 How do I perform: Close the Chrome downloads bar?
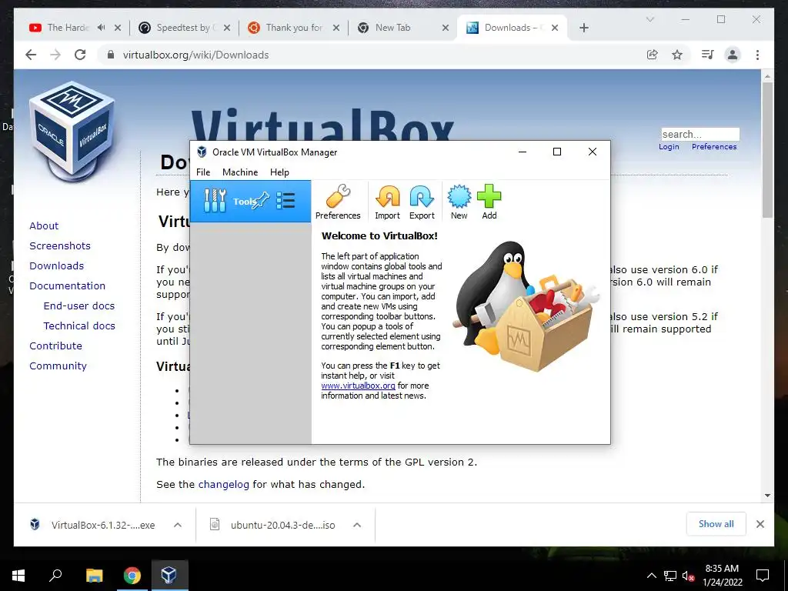pyautogui.click(x=760, y=524)
